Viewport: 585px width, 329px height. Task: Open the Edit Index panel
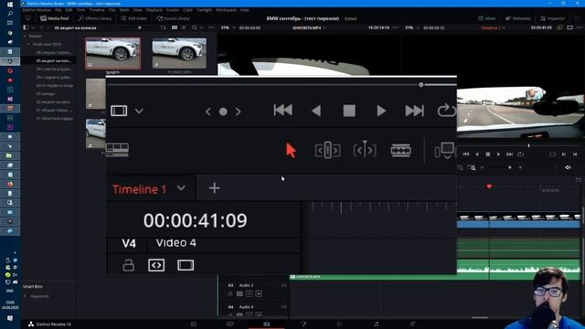point(133,18)
